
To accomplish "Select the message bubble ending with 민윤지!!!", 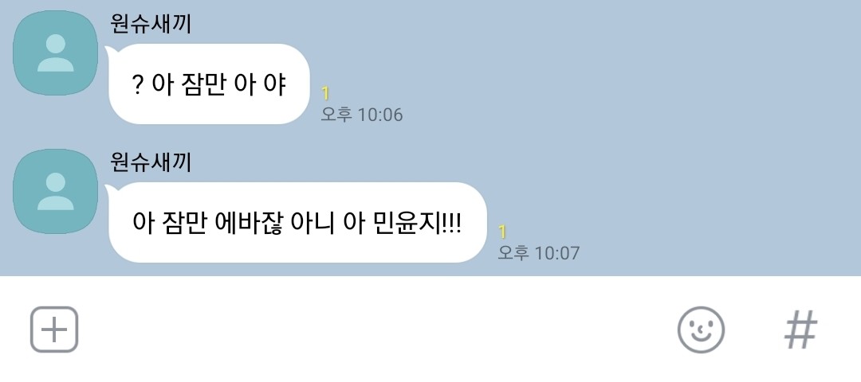I will click(297, 223).
